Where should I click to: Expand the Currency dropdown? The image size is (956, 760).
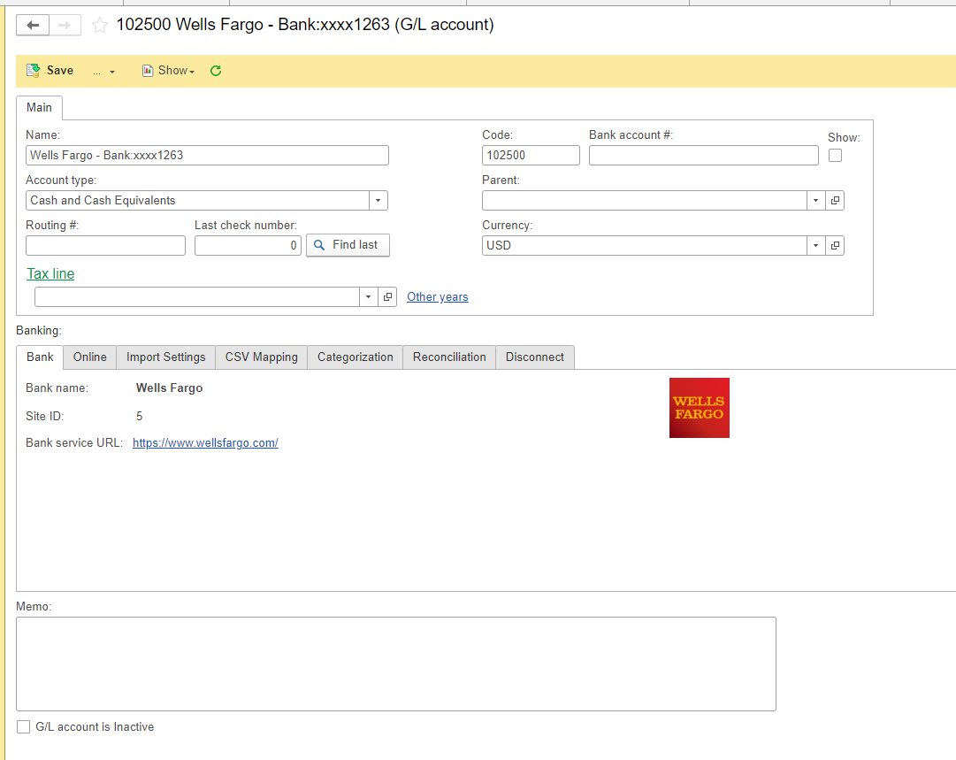[815, 246]
